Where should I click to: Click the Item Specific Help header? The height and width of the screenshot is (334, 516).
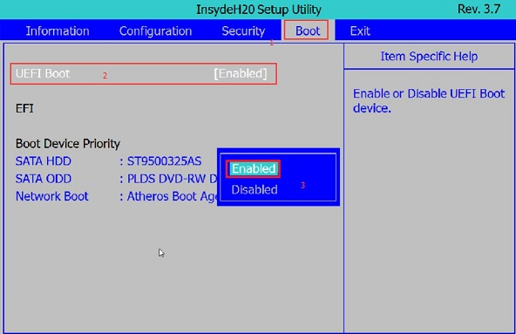pyautogui.click(x=429, y=57)
